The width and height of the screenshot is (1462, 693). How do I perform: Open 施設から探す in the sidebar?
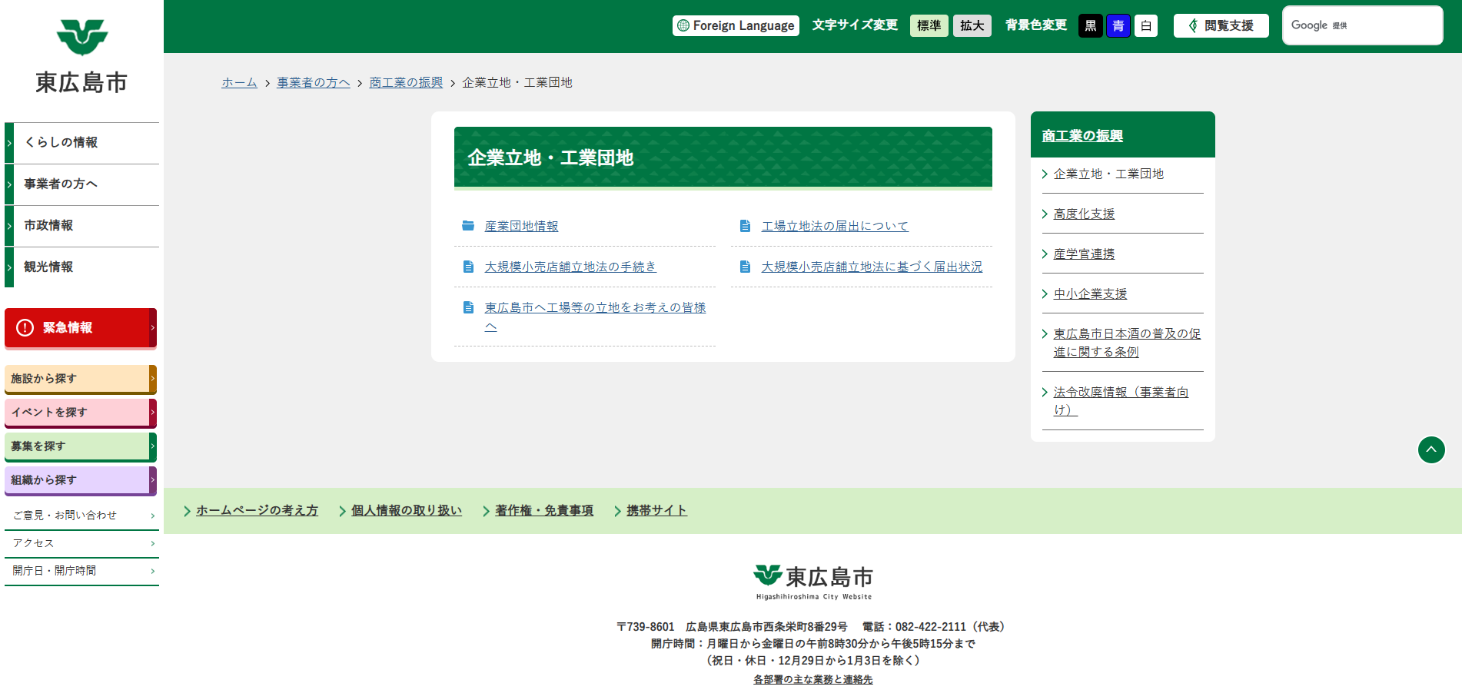pyautogui.click(x=81, y=379)
